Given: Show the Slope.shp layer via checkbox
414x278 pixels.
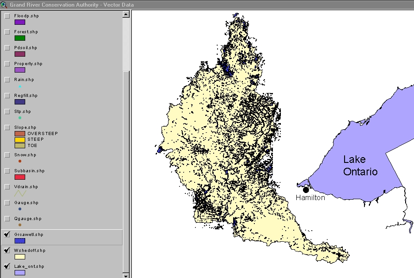Looking at the screenshot, I should click(x=7, y=127).
